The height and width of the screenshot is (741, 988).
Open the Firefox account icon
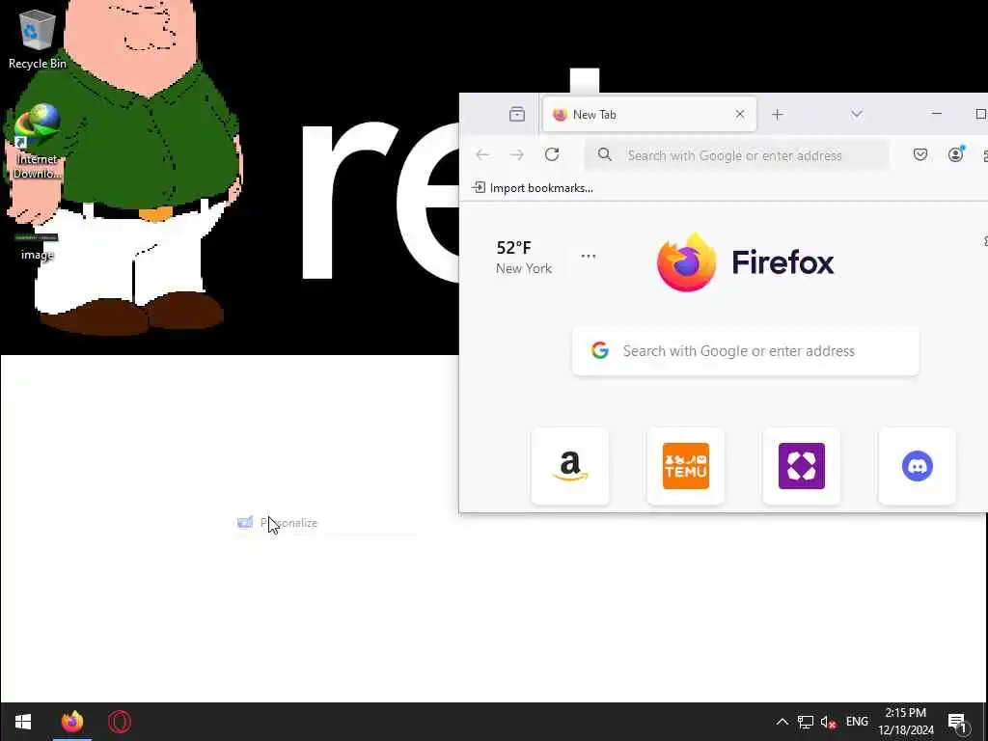955,155
